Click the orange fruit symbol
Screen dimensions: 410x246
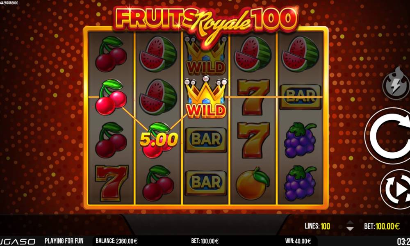tap(253, 183)
